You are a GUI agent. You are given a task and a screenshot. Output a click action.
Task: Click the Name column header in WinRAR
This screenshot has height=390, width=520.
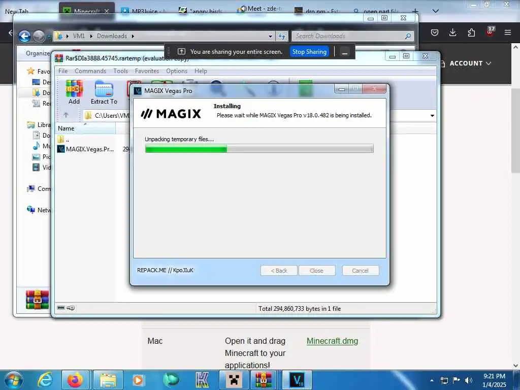85,128
